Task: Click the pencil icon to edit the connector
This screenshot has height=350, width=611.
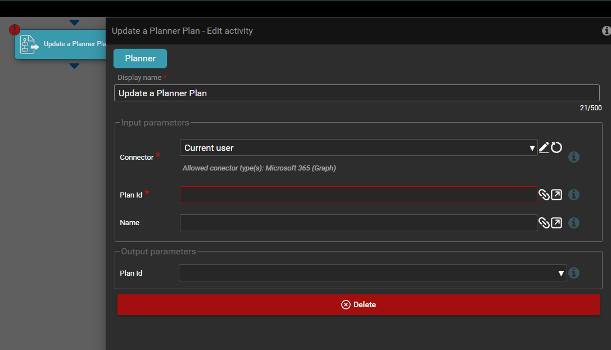Action: pyautogui.click(x=544, y=147)
